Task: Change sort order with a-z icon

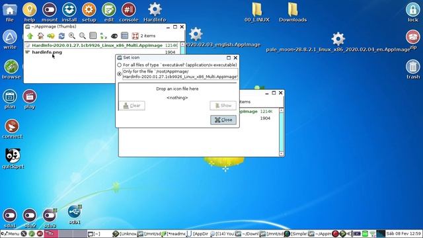Action: click(x=103, y=36)
